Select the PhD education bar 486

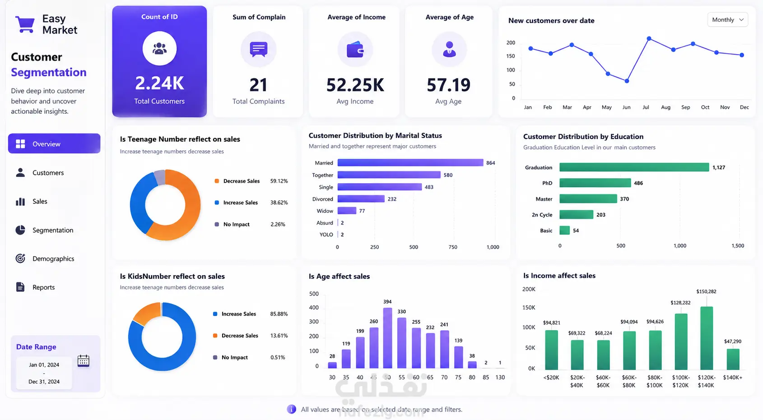click(x=595, y=183)
